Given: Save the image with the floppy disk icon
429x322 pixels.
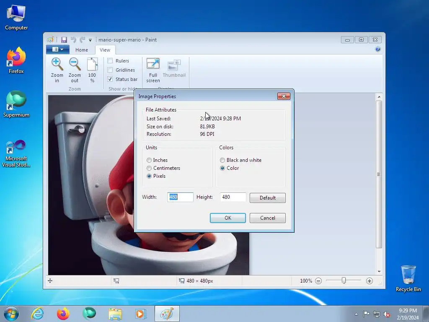Looking at the screenshot, I should click(64, 40).
